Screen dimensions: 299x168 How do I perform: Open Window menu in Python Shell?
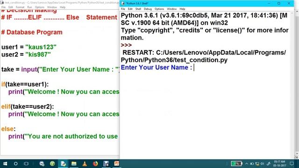(171, 9)
